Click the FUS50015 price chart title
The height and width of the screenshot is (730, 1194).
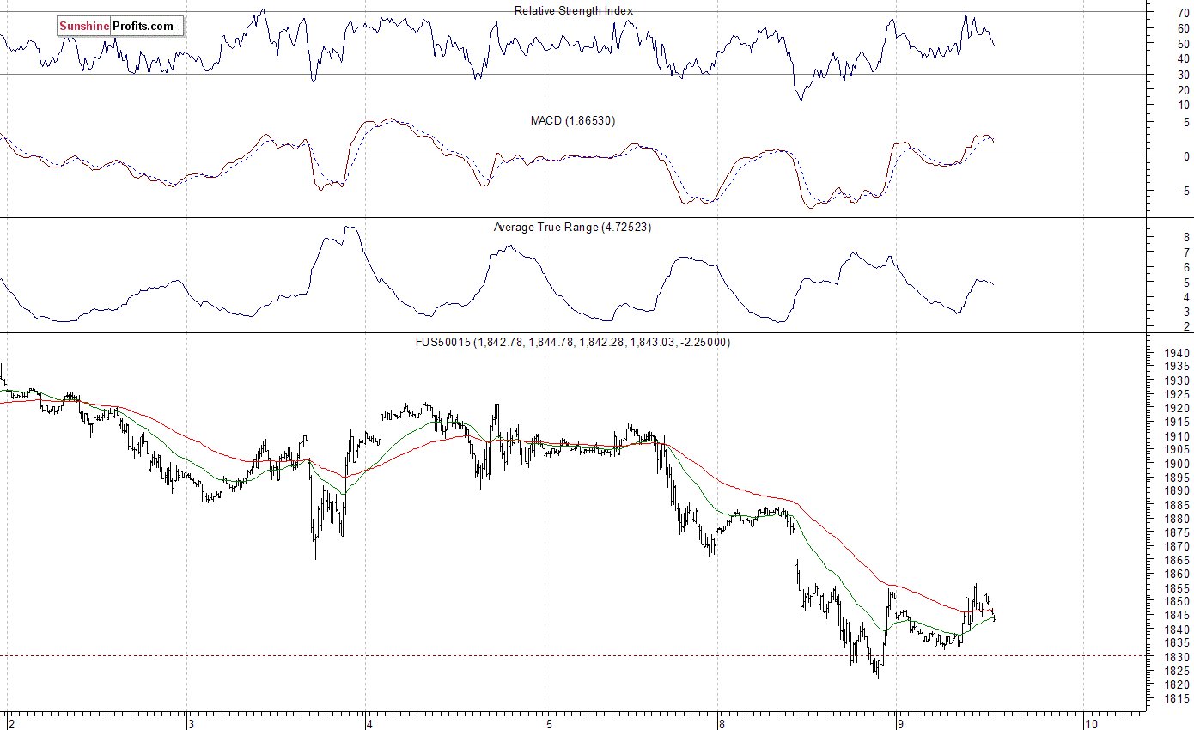coord(573,342)
